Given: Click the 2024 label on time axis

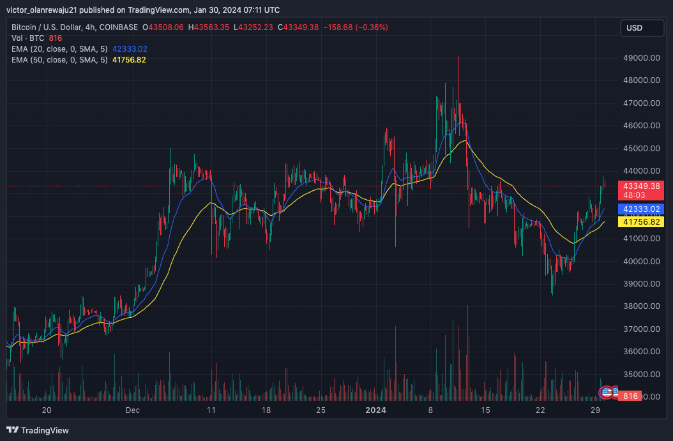Looking at the screenshot, I should click(x=375, y=410).
